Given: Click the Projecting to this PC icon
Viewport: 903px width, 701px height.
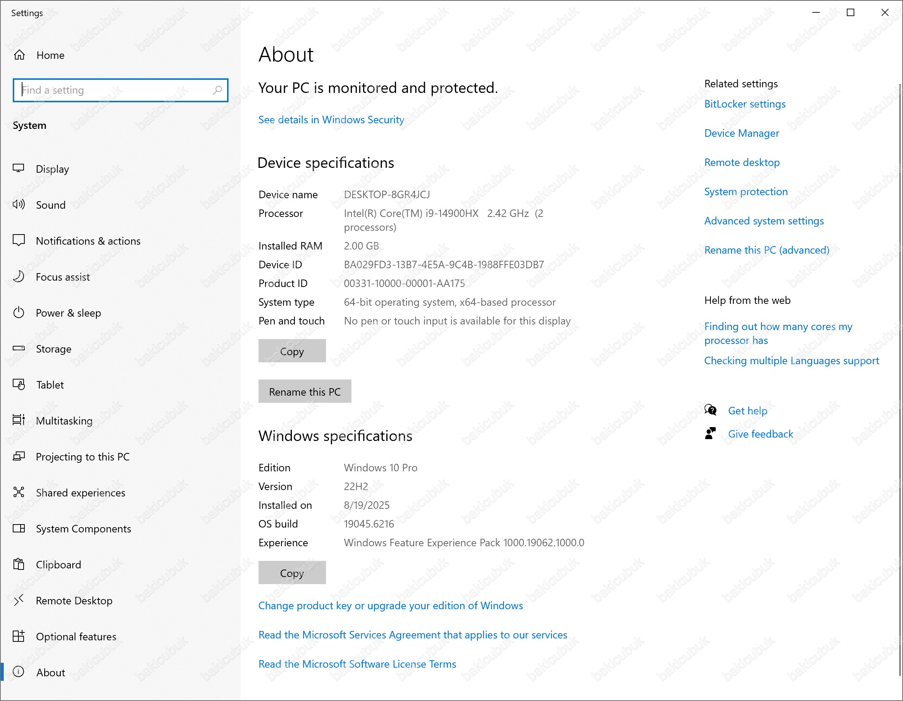Looking at the screenshot, I should 19,456.
